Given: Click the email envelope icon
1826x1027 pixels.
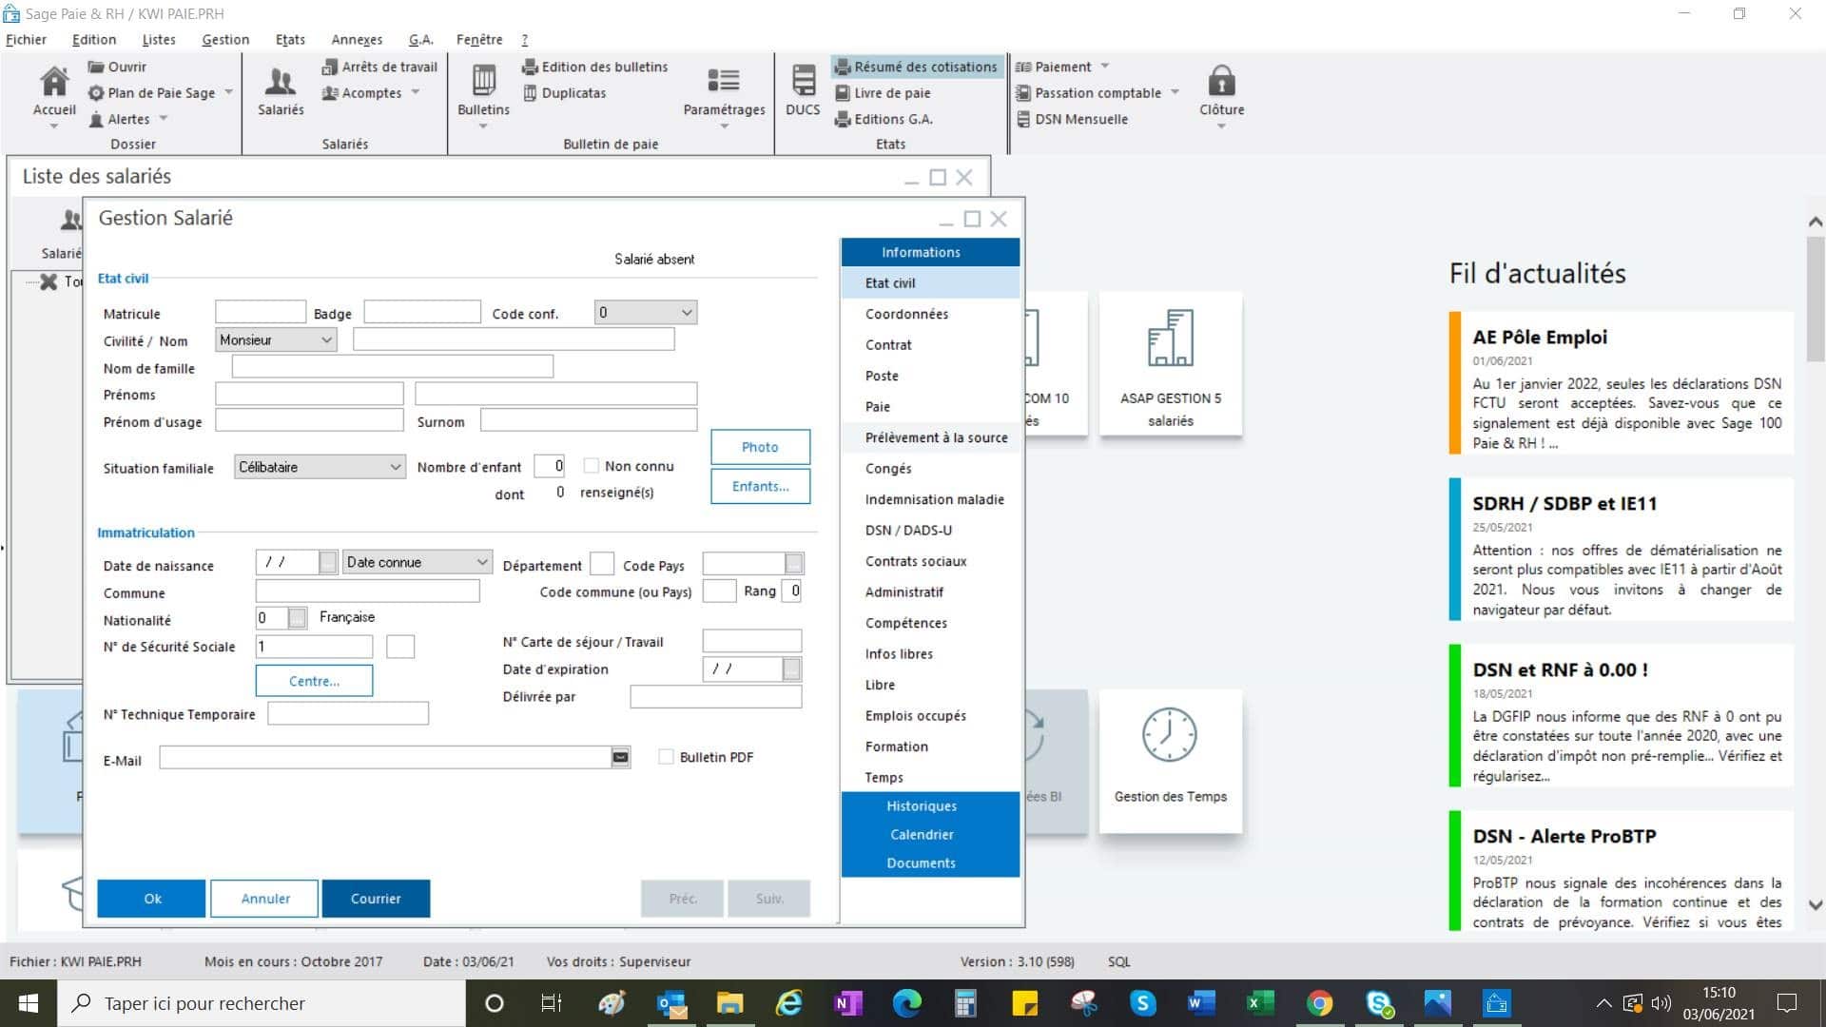Looking at the screenshot, I should click(x=620, y=758).
